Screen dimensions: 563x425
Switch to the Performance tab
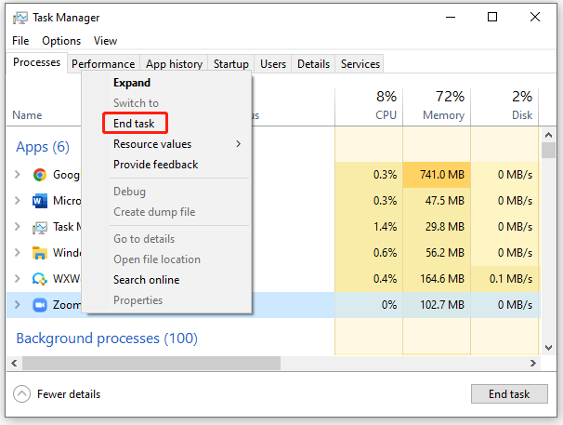tap(103, 64)
